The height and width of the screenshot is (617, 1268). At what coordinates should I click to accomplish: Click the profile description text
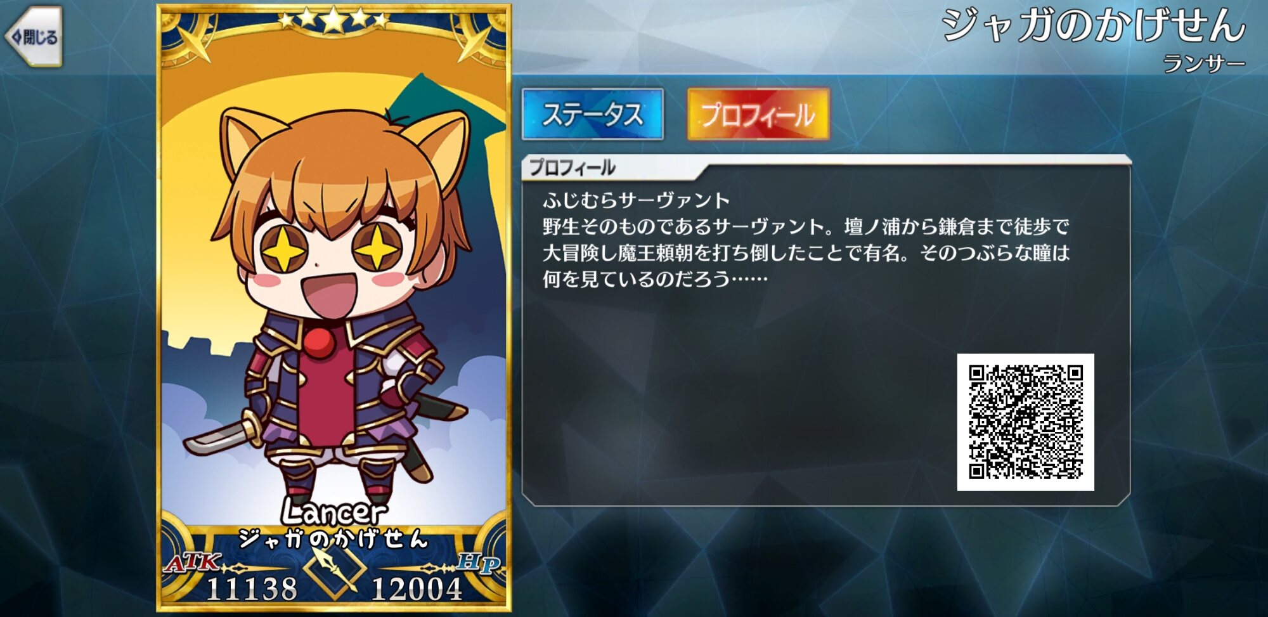[806, 240]
